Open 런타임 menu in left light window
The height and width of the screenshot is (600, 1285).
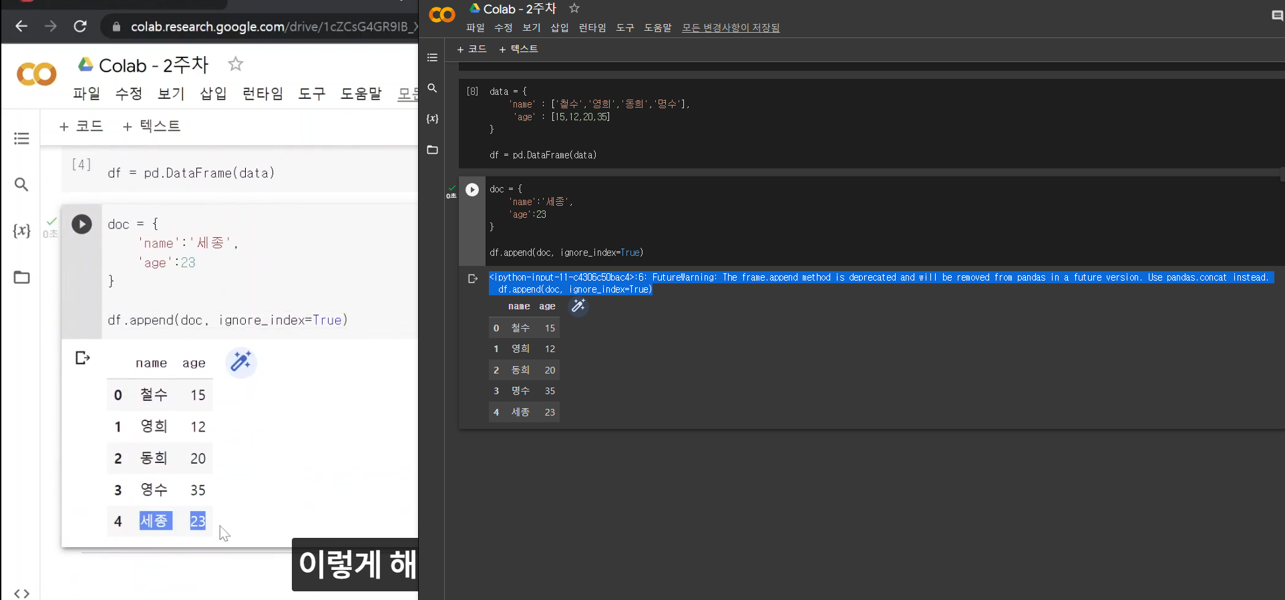262,94
